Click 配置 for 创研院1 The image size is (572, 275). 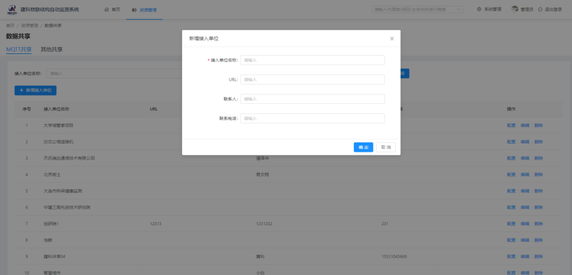coord(511,224)
